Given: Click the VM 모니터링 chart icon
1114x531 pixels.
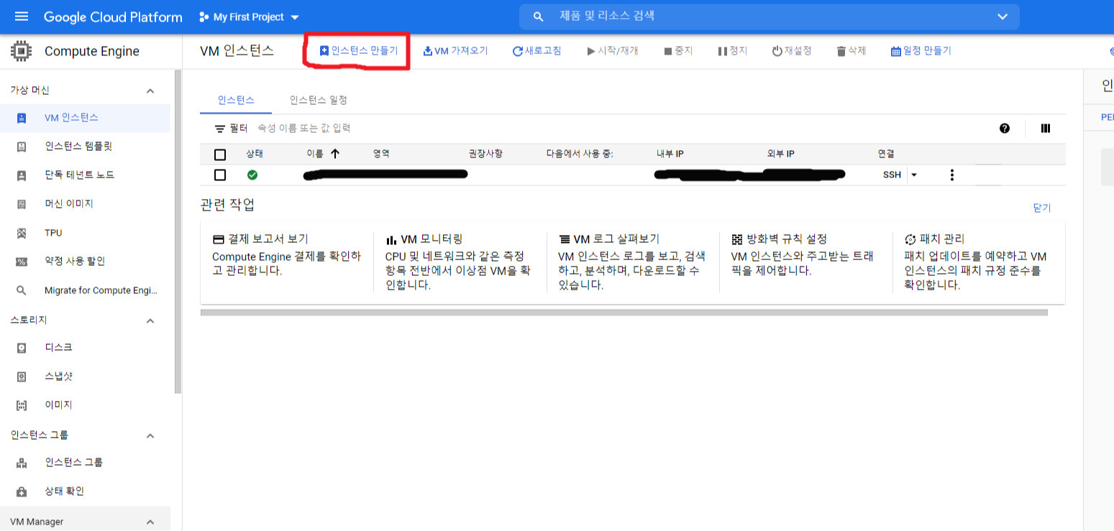Looking at the screenshot, I should pyautogui.click(x=391, y=239).
